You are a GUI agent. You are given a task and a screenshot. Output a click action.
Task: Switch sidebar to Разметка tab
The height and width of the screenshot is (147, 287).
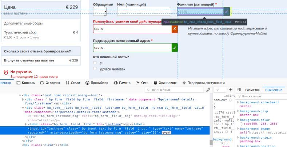click(252, 90)
